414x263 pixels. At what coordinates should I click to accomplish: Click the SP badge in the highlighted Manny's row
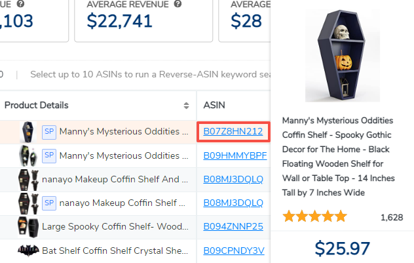tap(49, 132)
